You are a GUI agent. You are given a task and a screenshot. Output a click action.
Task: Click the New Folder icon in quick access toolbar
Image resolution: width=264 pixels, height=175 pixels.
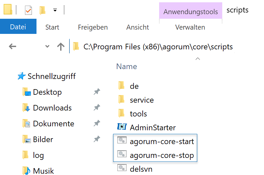coord(42,10)
